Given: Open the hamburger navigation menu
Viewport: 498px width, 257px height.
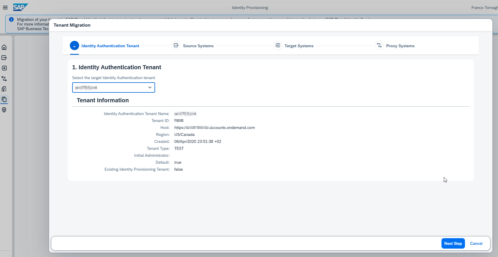Looking at the screenshot, I should (x=5, y=8).
